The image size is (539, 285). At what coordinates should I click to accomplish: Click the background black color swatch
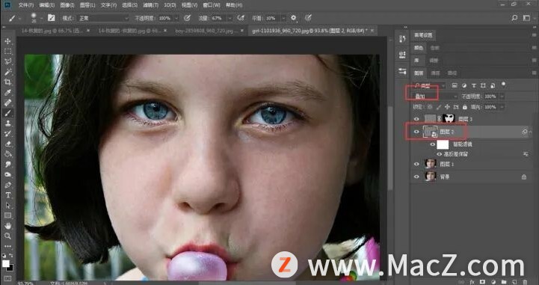pos(10,268)
